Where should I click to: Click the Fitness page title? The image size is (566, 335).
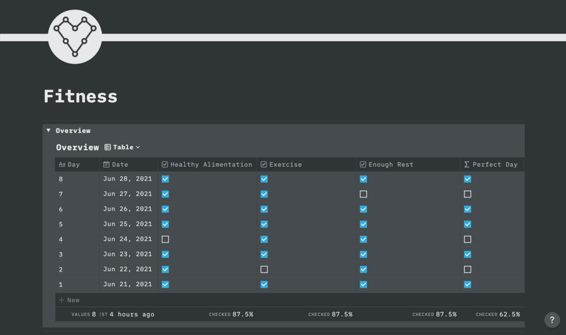click(x=81, y=96)
